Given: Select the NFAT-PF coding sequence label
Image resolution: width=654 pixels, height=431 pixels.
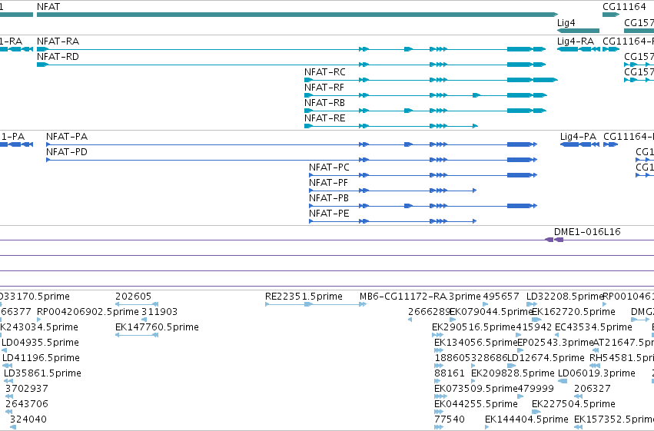Looking at the screenshot, I should point(328,183).
